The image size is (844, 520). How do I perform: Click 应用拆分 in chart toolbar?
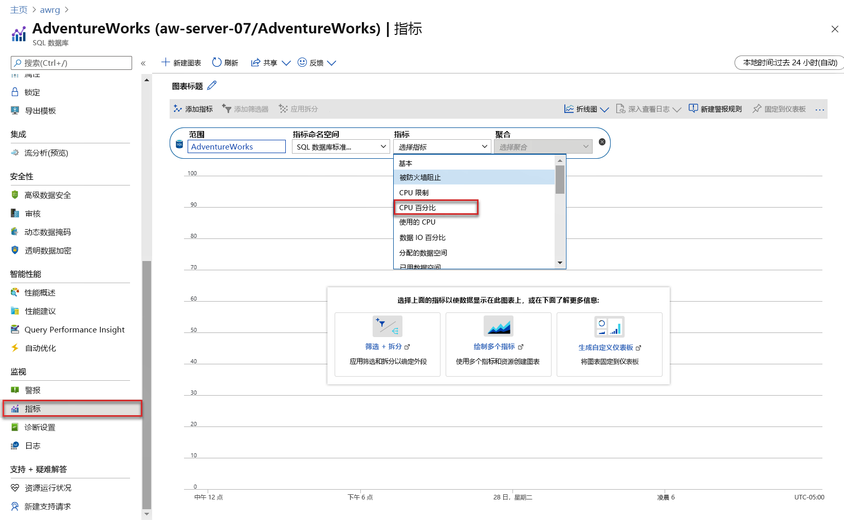[298, 109]
